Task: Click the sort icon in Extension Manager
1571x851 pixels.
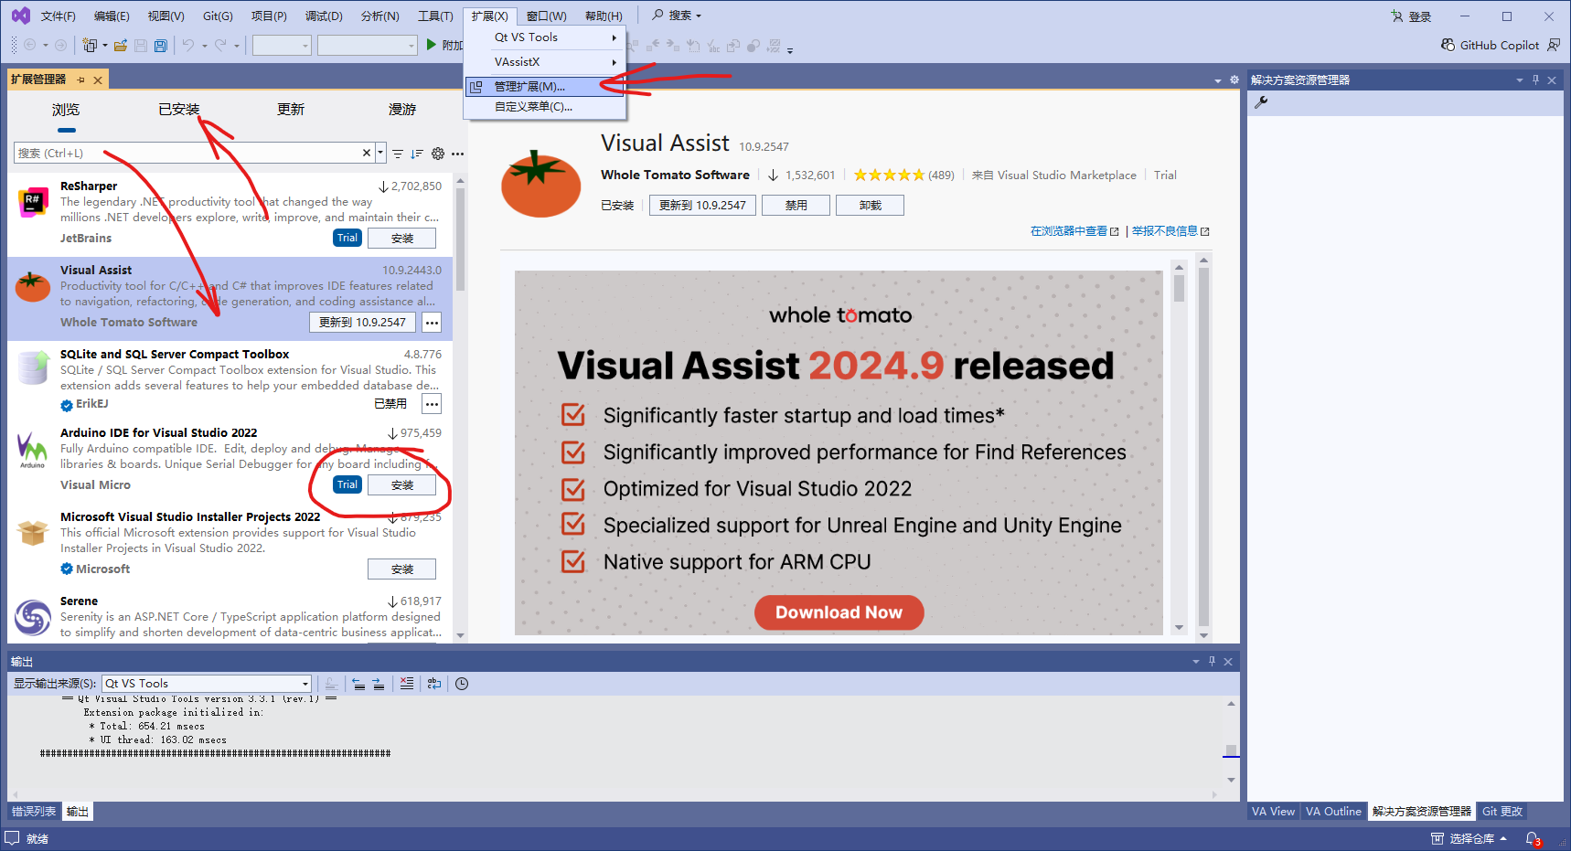Action: pos(417,154)
